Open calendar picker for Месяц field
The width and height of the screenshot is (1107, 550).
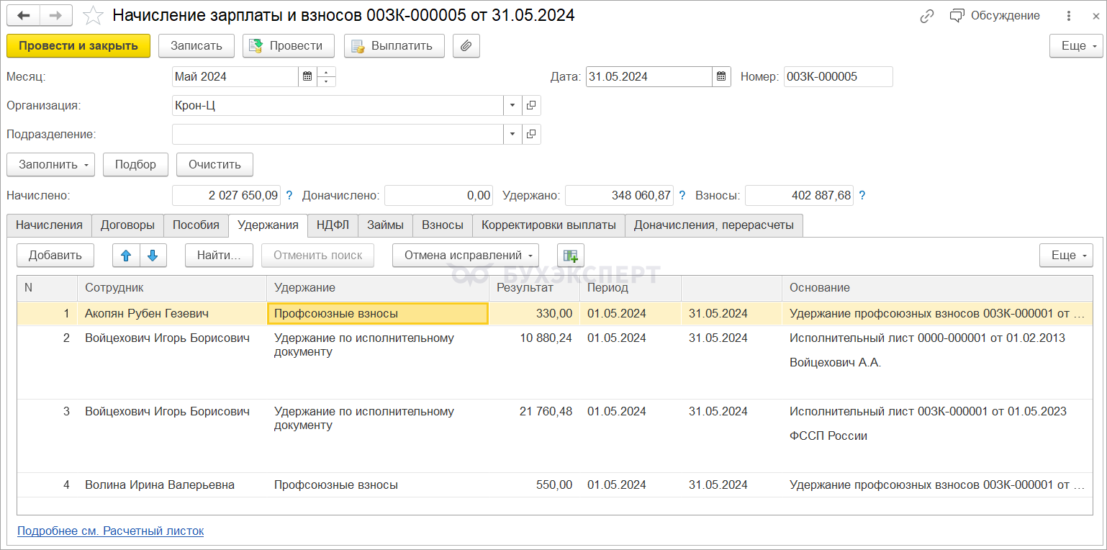coord(307,77)
